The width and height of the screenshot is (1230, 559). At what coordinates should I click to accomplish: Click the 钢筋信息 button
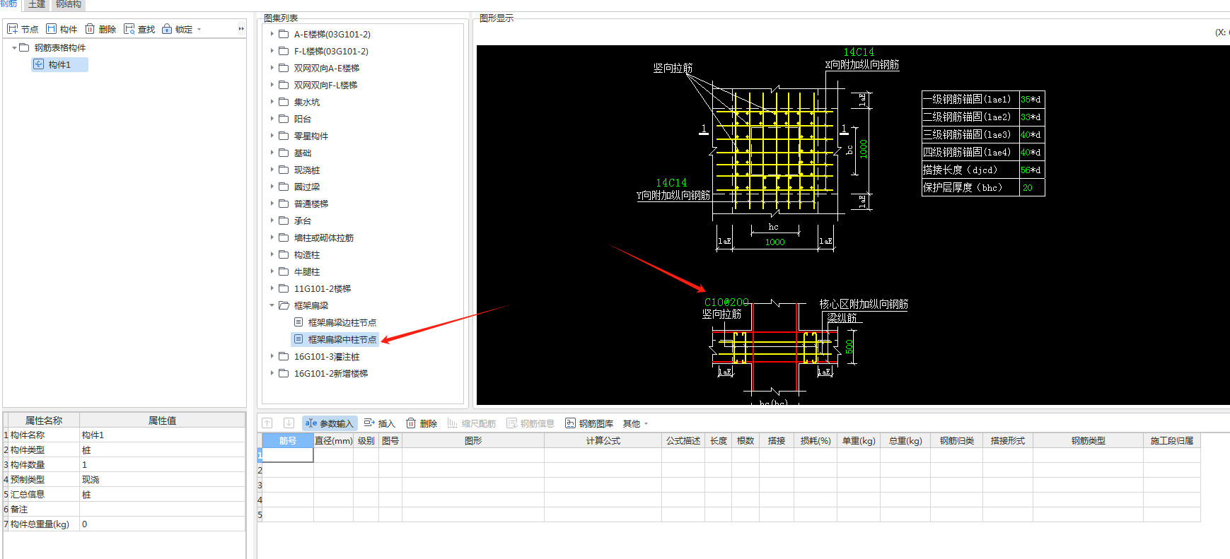click(530, 423)
